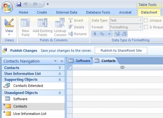Click the ID column header
The image size is (163, 118).
(x=118, y=68)
